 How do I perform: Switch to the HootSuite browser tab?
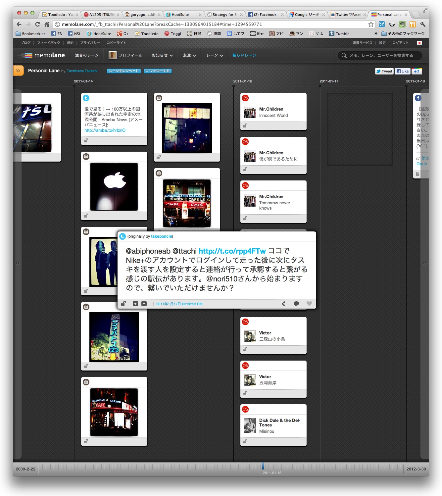(x=180, y=15)
